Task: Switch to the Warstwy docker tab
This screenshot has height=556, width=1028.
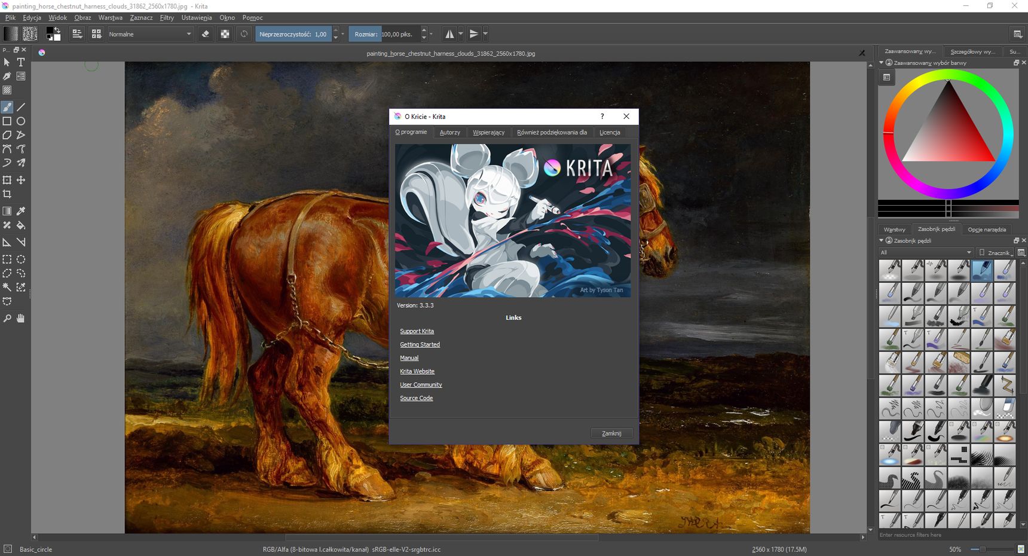Action: point(894,230)
